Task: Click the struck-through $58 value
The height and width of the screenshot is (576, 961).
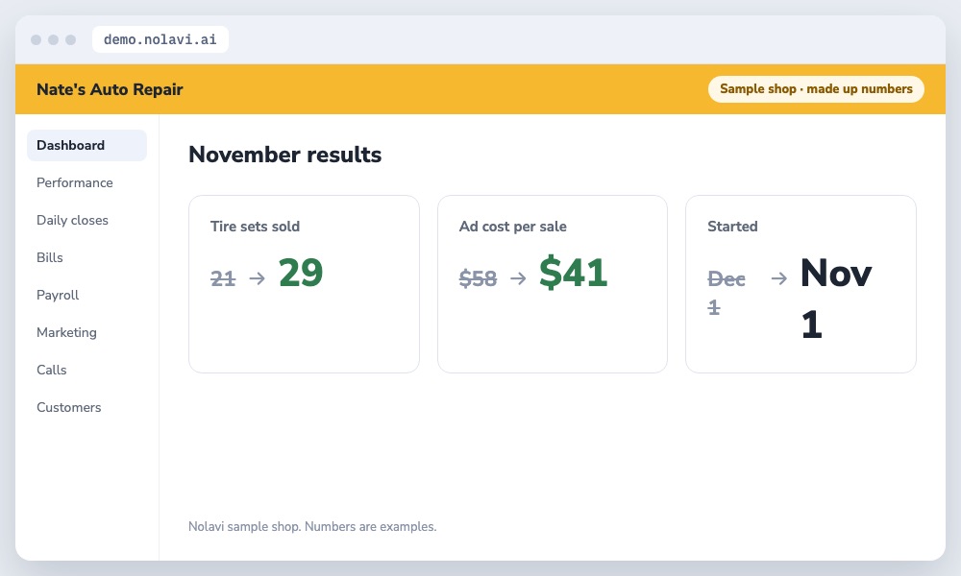Action: click(x=478, y=278)
